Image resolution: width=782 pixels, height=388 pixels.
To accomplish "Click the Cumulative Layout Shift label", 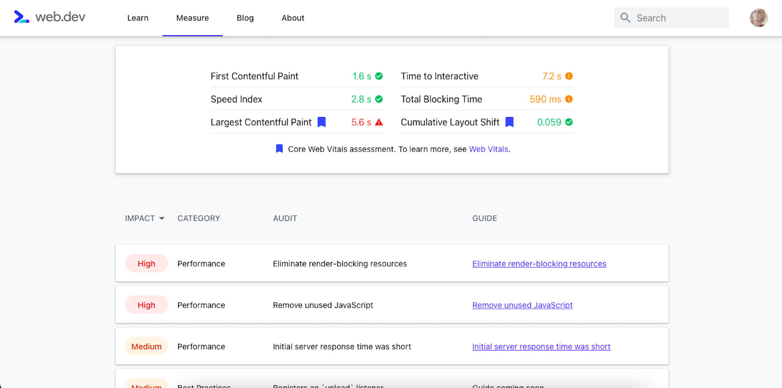I will click(x=450, y=122).
